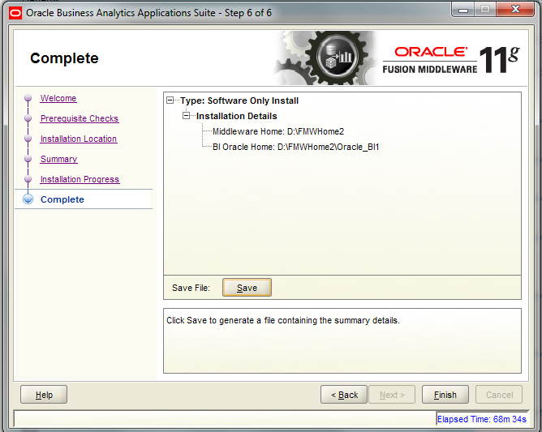Click the status bar progress field
The image size is (542, 432).
tap(225, 418)
